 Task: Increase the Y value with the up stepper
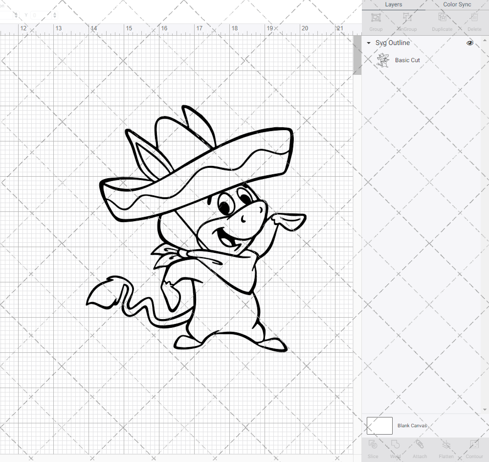coord(54,13)
